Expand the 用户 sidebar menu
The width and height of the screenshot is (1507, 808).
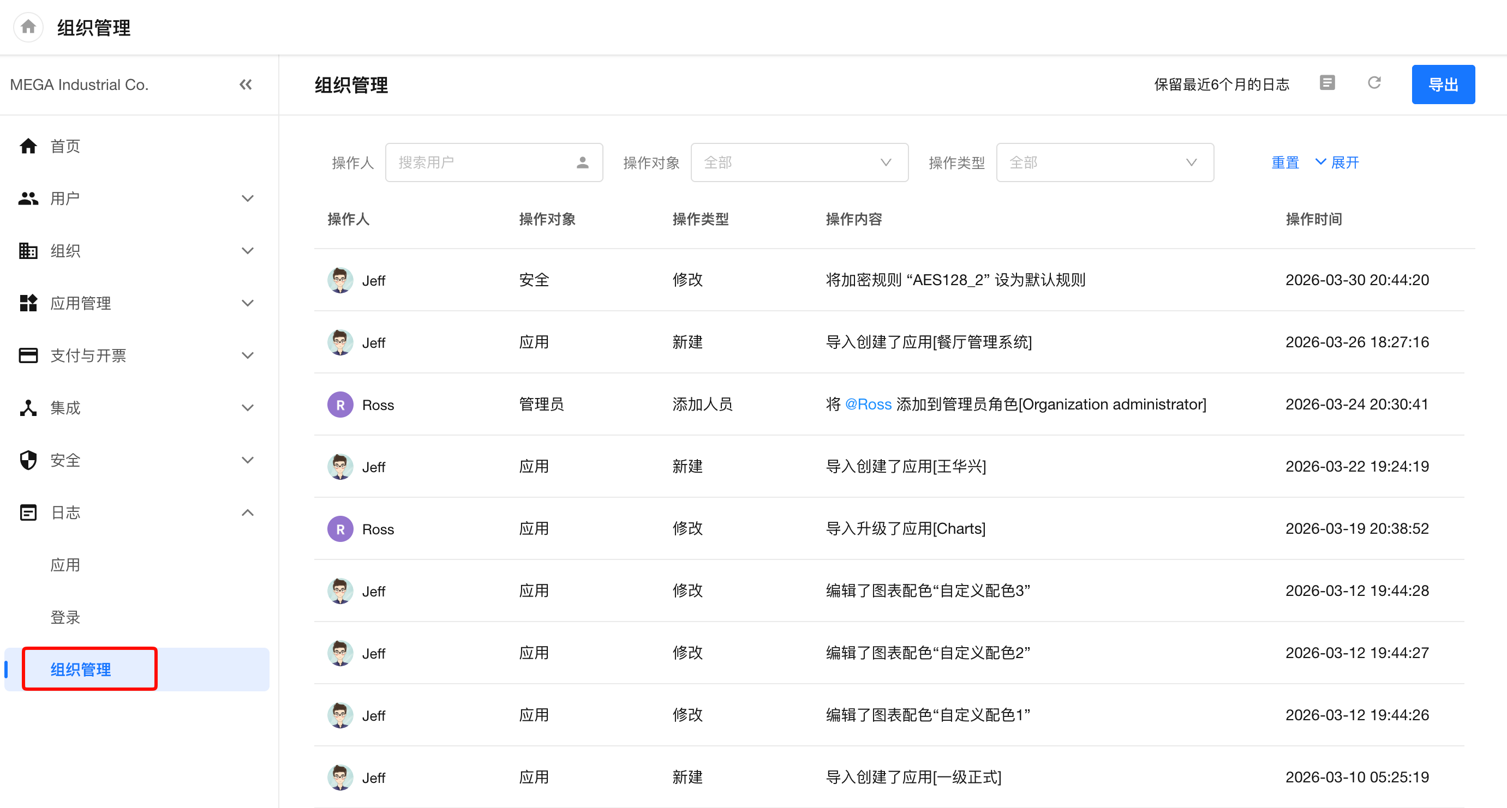point(248,199)
